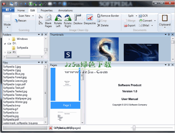Viewport: 175px width, 133px height.
Task: Click the Rescan icon
Action: (x=16, y=21)
